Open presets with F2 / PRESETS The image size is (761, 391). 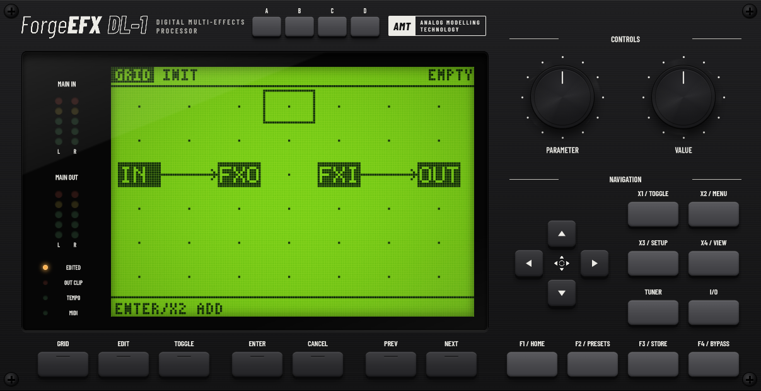(593, 365)
